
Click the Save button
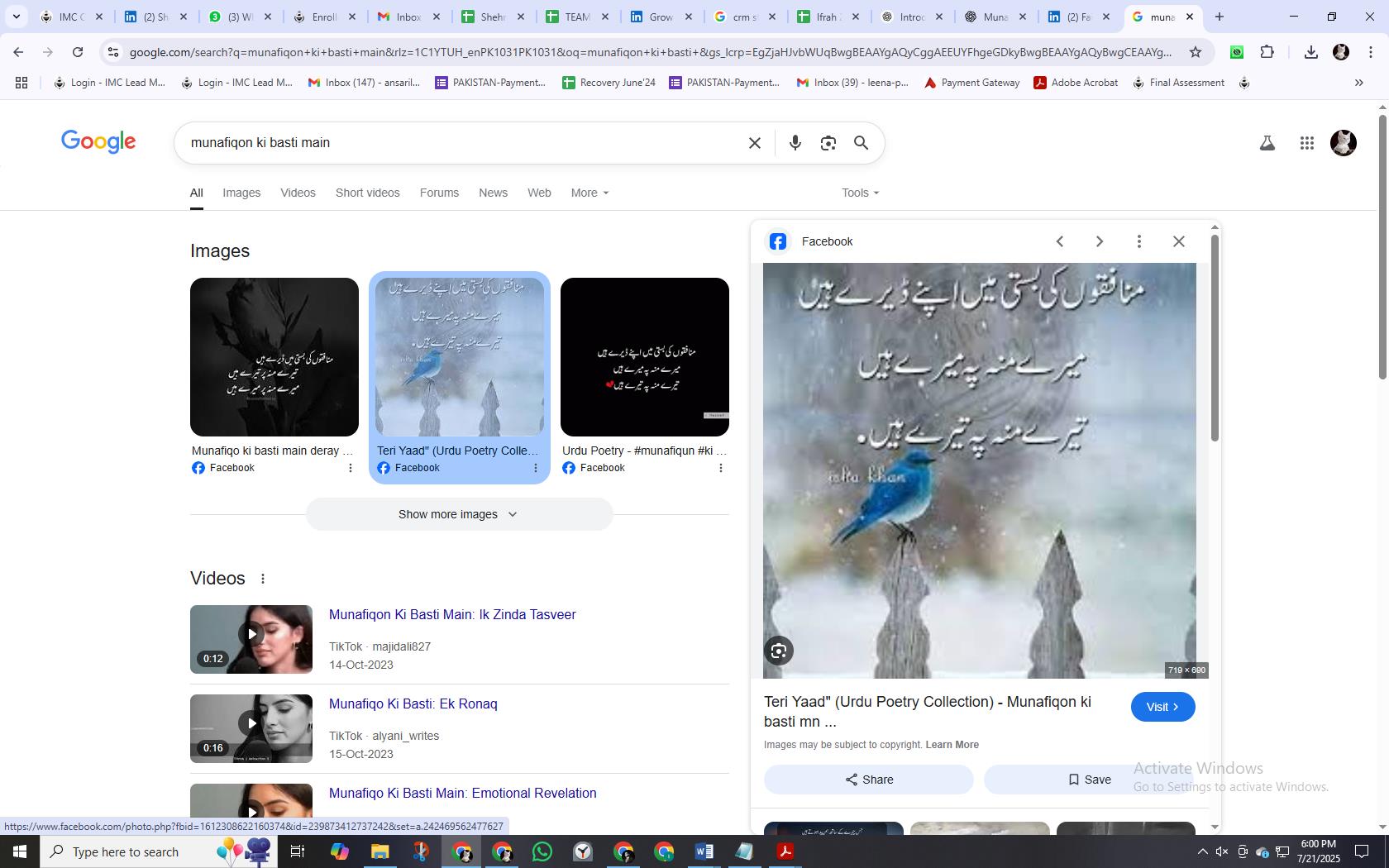[1089, 780]
